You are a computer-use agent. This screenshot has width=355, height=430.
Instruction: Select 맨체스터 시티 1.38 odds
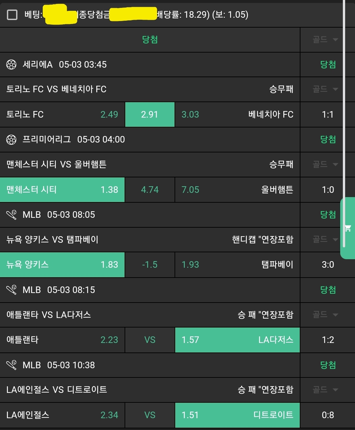pos(62,190)
